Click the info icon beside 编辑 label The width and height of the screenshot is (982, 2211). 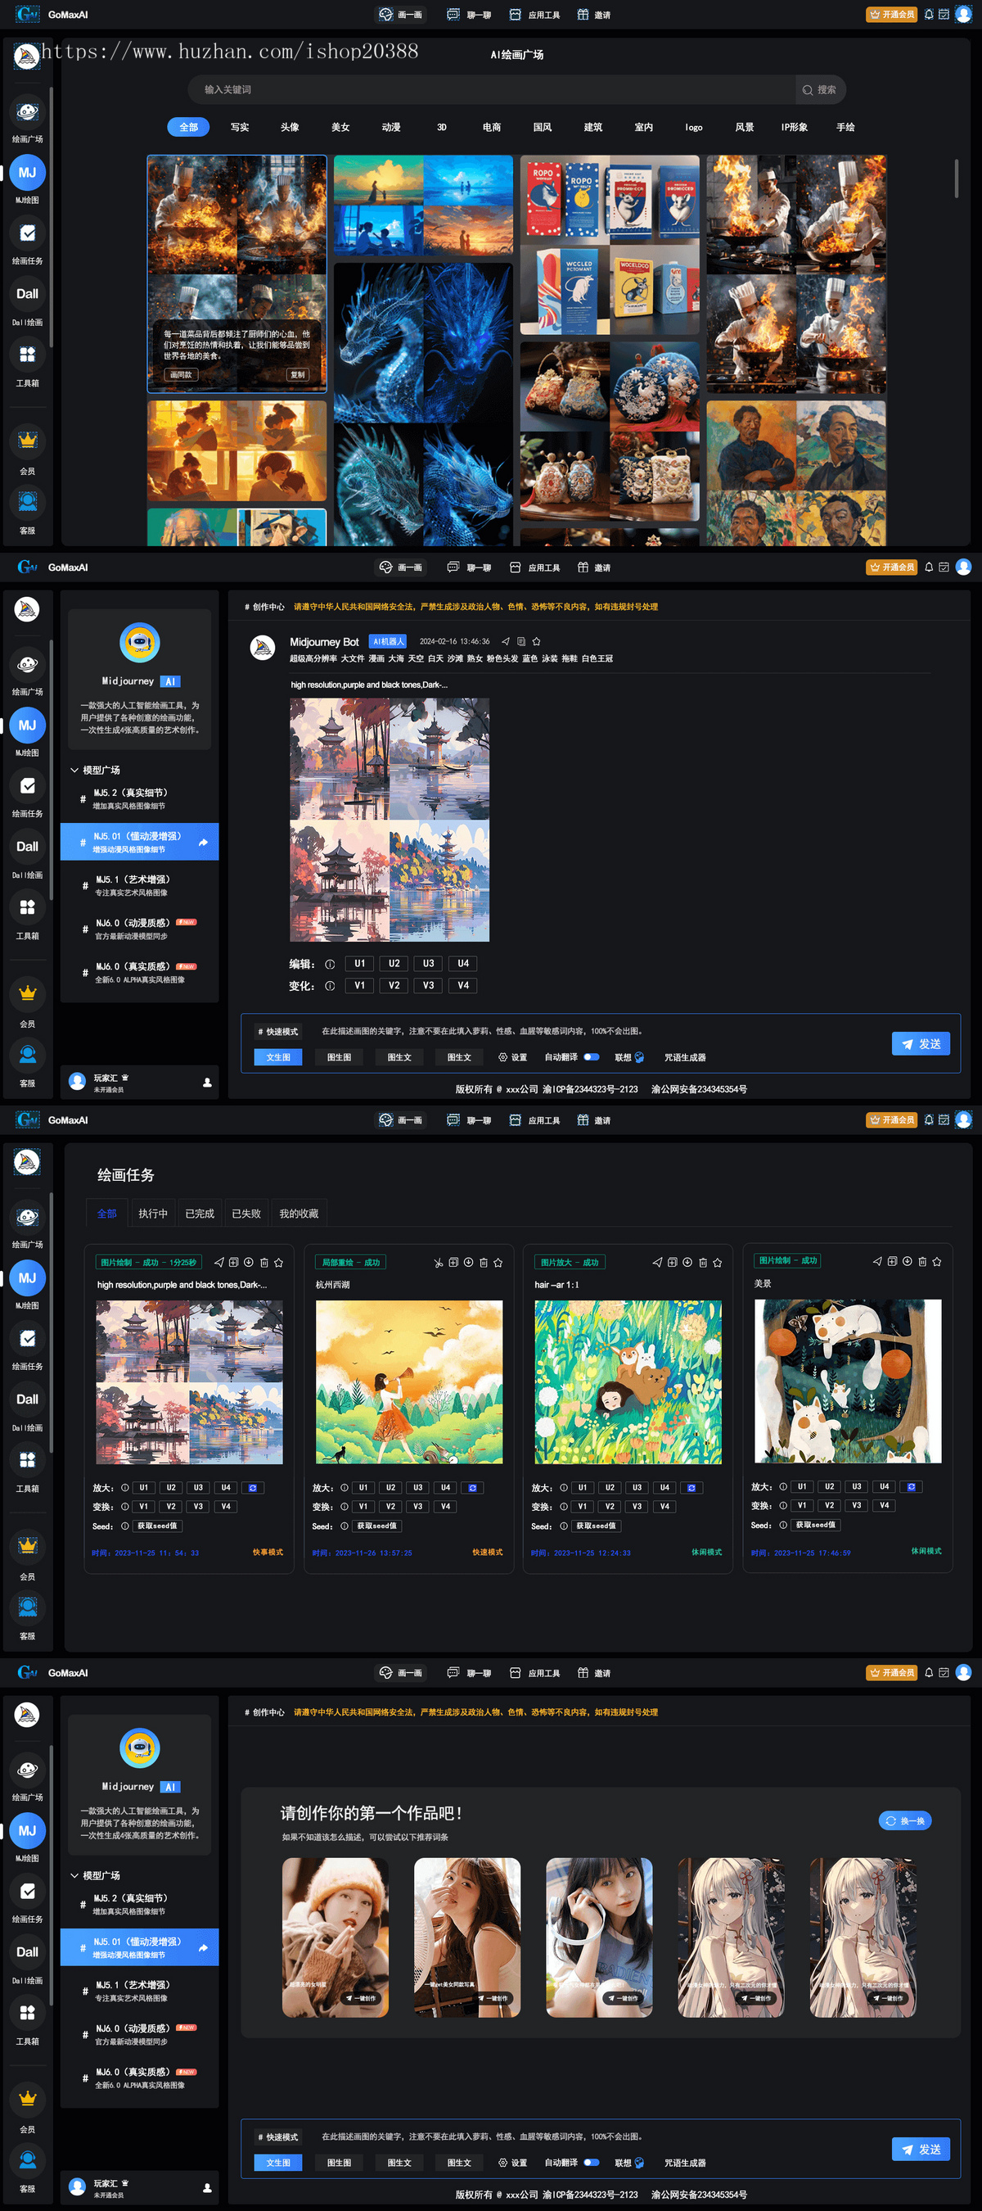[329, 964]
